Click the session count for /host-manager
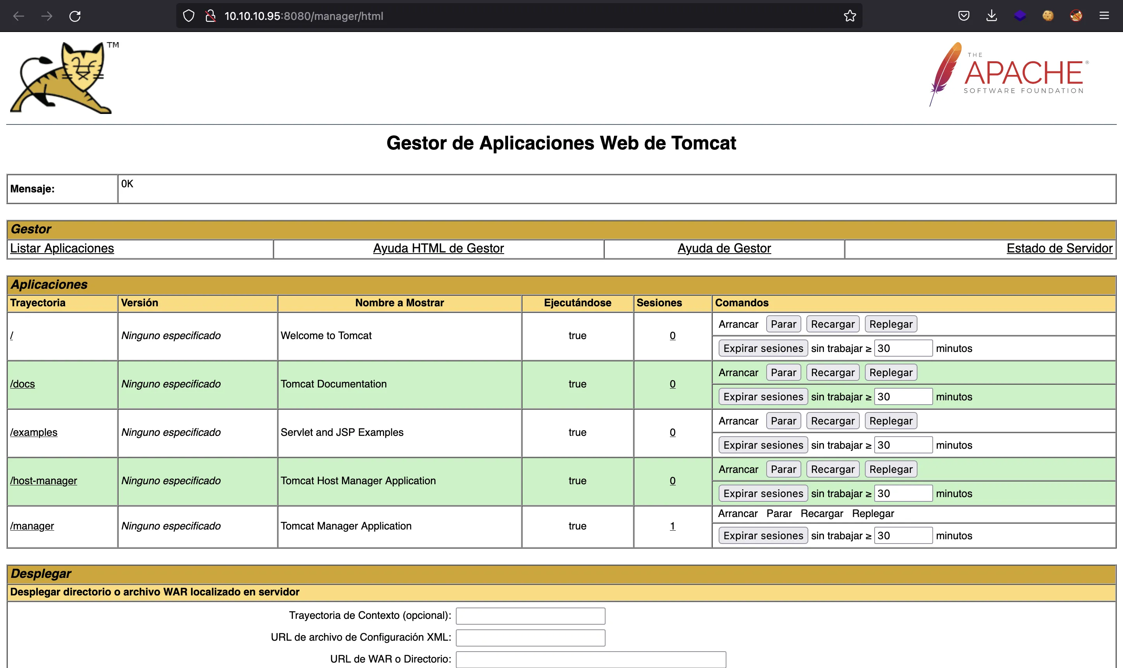This screenshot has width=1123, height=668. pos(672,481)
